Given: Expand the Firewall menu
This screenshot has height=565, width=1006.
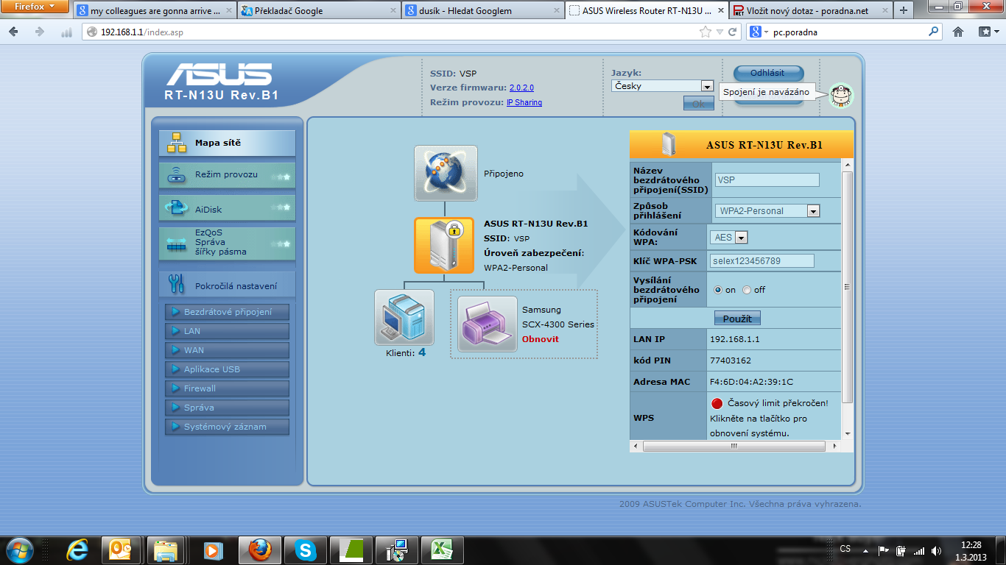Looking at the screenshot, I should click(x=227, y=388).
